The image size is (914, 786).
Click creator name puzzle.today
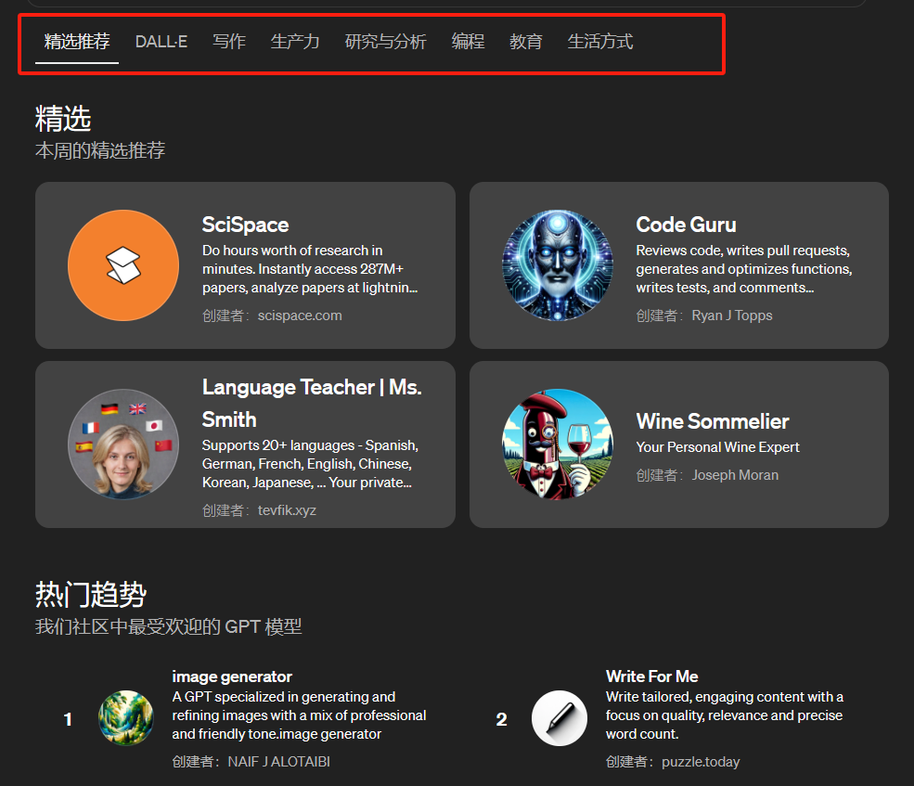[x=701, y=762]
